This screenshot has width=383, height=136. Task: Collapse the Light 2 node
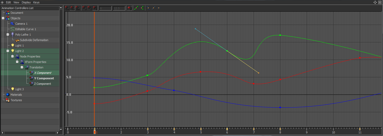point(8,51)
